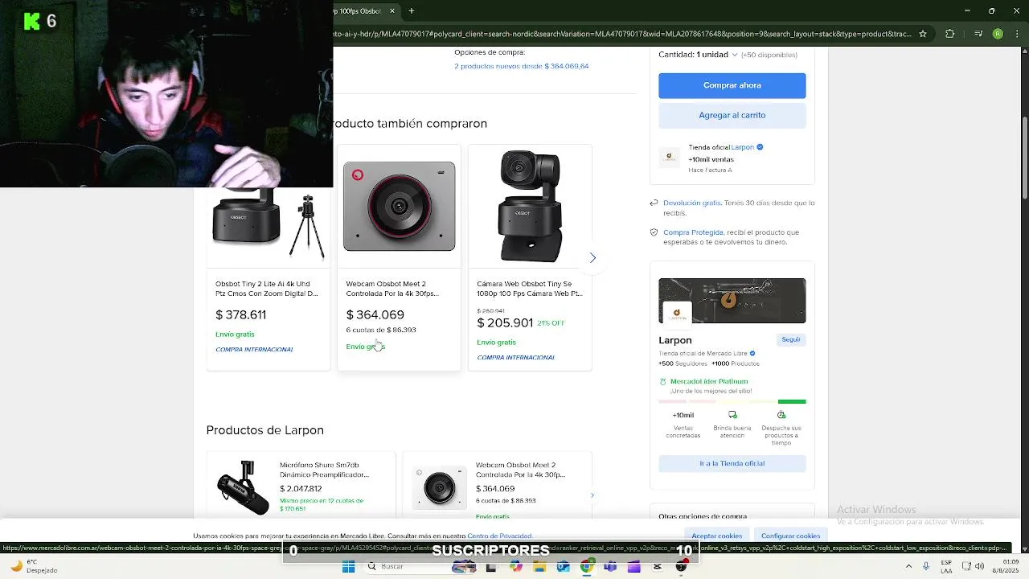The image size is (1029, 579).
Task: Click the Larpon store banner image
Action: point(732,301)
